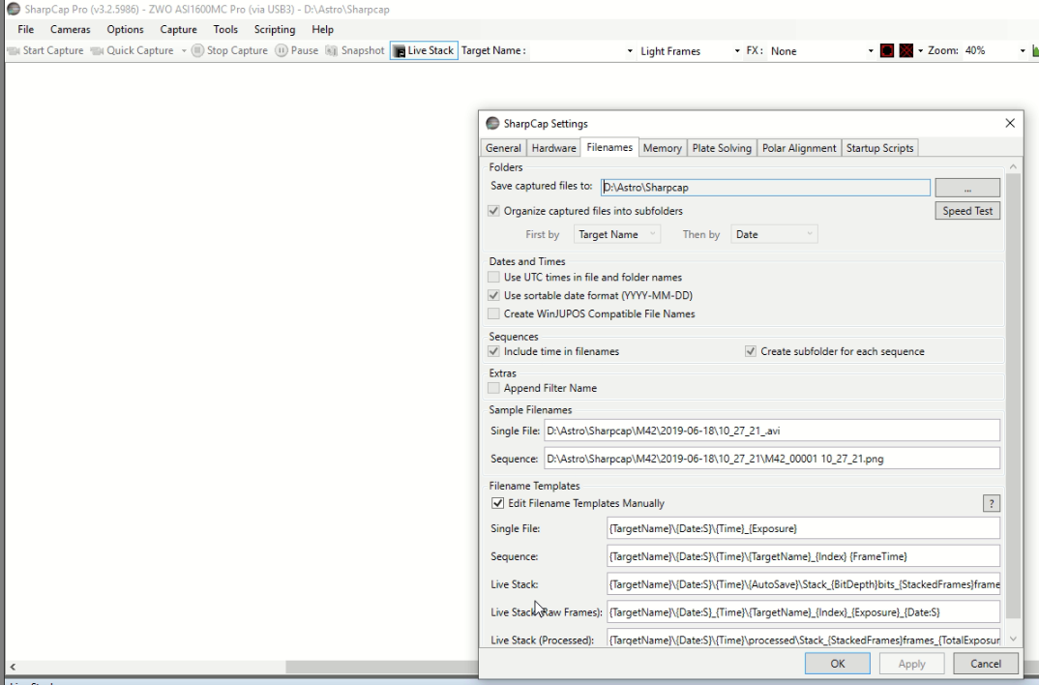
Task: Check Create WinJUPOS Compatible File Names
Action: tap(493, 313)
